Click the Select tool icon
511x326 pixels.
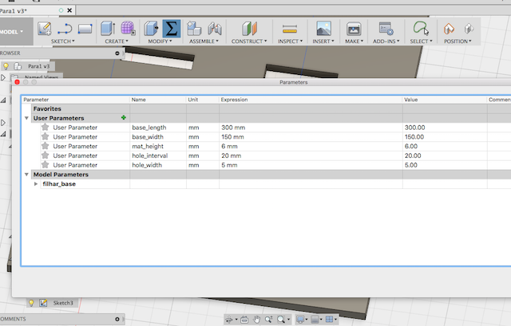click(421, 28)
